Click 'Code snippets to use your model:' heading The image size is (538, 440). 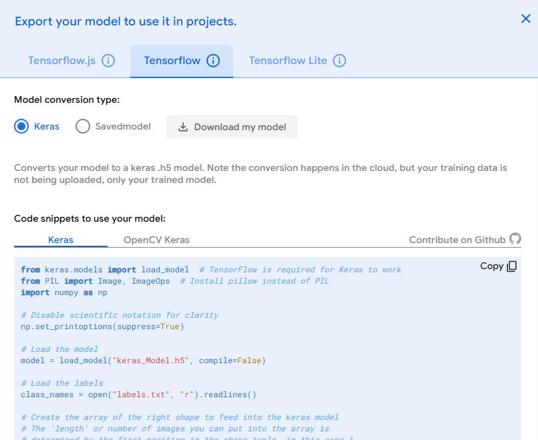(90, 218)
